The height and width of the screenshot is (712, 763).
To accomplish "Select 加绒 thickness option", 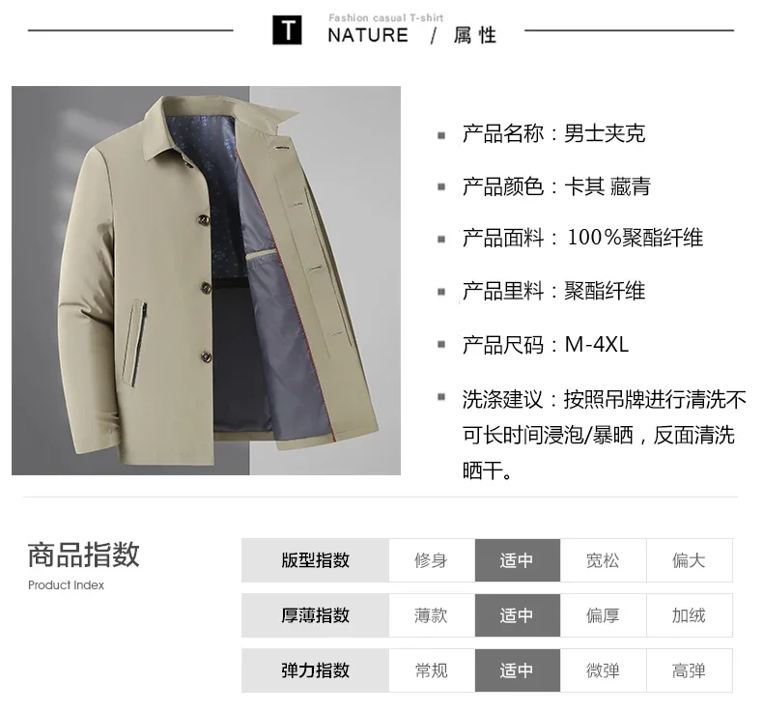I will point(689,615).
